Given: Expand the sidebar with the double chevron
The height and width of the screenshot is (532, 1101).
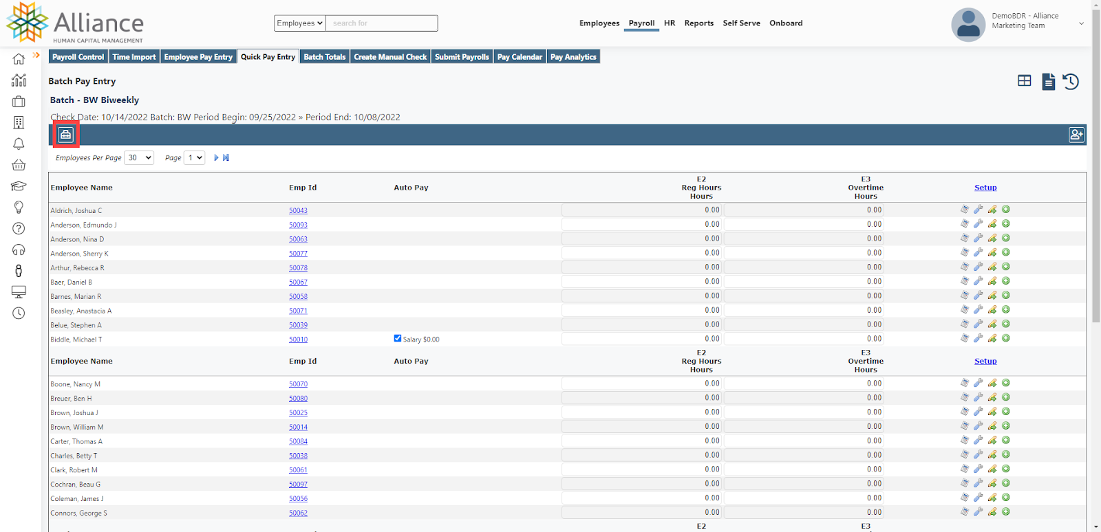Looking at the screenshot, I should [x=36, y=55].
